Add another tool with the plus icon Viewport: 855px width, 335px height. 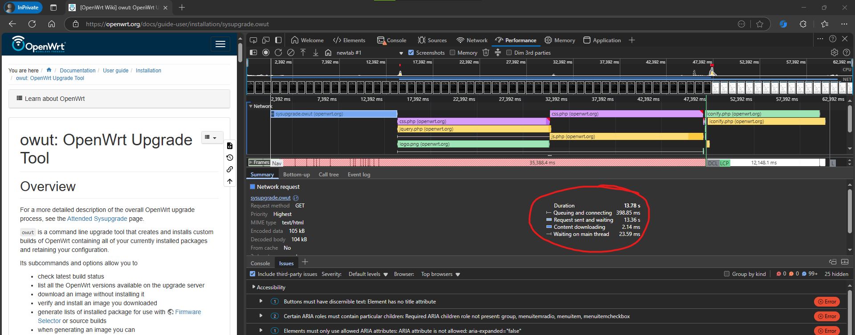point(631,40)
